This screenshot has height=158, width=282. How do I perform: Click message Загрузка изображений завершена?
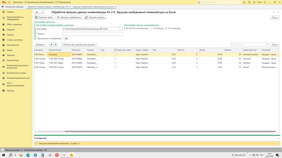(x=59, y=143)
